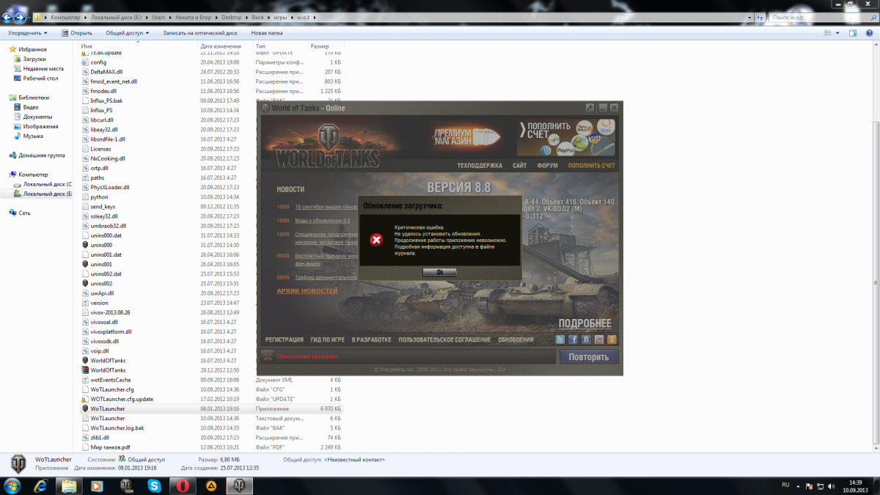
Task: Click the volume icon in system tray
Action: [830, 485]
